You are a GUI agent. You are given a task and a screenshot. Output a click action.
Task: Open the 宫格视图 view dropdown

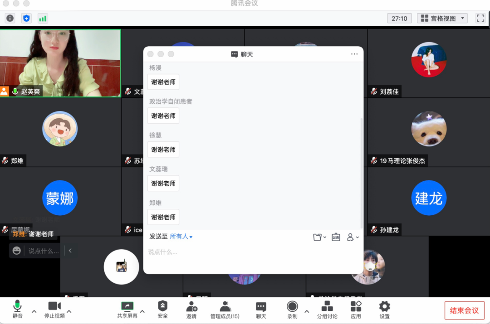pos(442,19)
